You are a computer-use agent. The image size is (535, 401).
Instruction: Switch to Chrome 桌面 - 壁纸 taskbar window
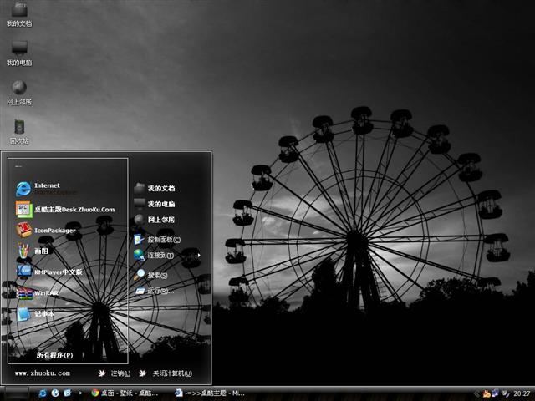[x=125, y=393]
